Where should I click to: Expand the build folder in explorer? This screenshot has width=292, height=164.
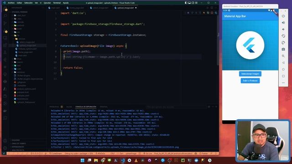point(20,29)
